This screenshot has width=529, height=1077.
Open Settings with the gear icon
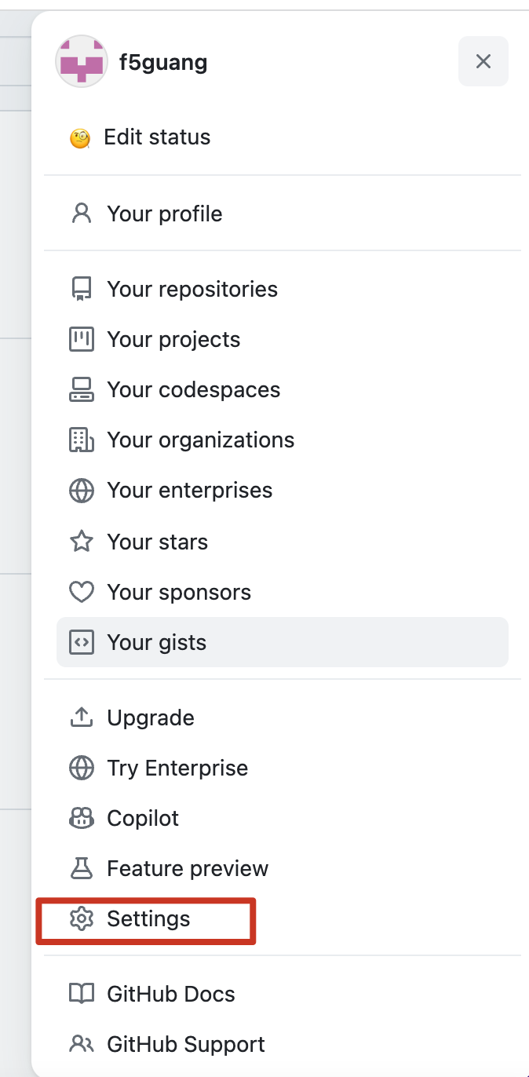coord(283,918)
